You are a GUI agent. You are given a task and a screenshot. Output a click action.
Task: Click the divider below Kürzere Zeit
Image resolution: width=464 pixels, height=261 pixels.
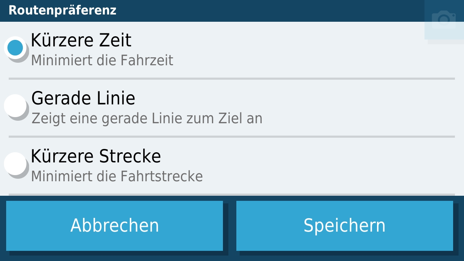pos(232,78)
